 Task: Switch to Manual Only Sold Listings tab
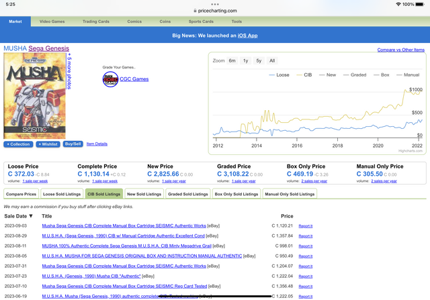[x=290, y=194]
